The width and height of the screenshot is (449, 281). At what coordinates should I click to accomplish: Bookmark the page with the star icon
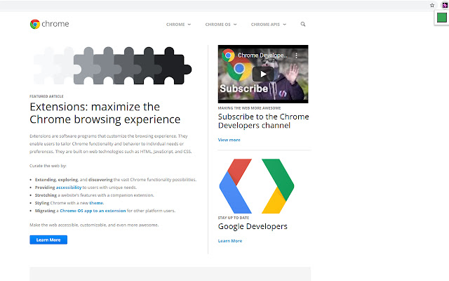point(432,5)
